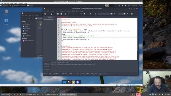Collapse the fold marker at line 3 comment
The height and width of the screenshot is (96, 171).
pyautogui.click(x=61, y=22)
